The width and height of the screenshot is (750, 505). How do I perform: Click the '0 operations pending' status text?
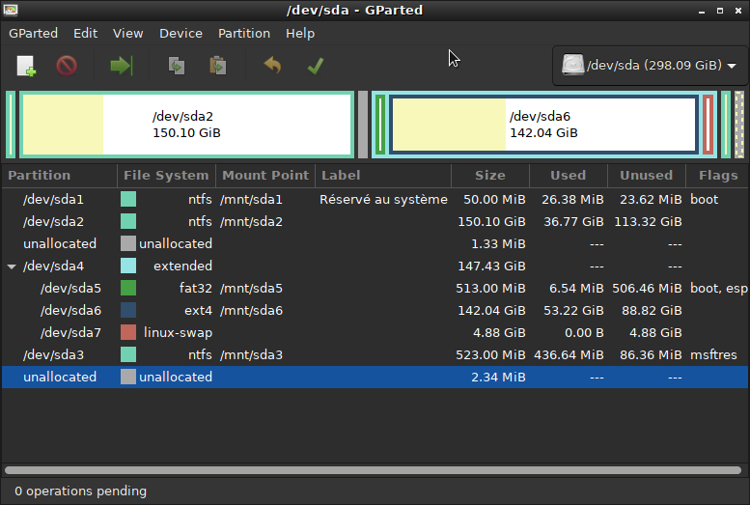80,491
